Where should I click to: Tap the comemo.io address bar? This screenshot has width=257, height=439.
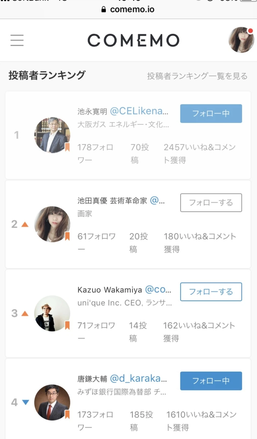[132, 9]
